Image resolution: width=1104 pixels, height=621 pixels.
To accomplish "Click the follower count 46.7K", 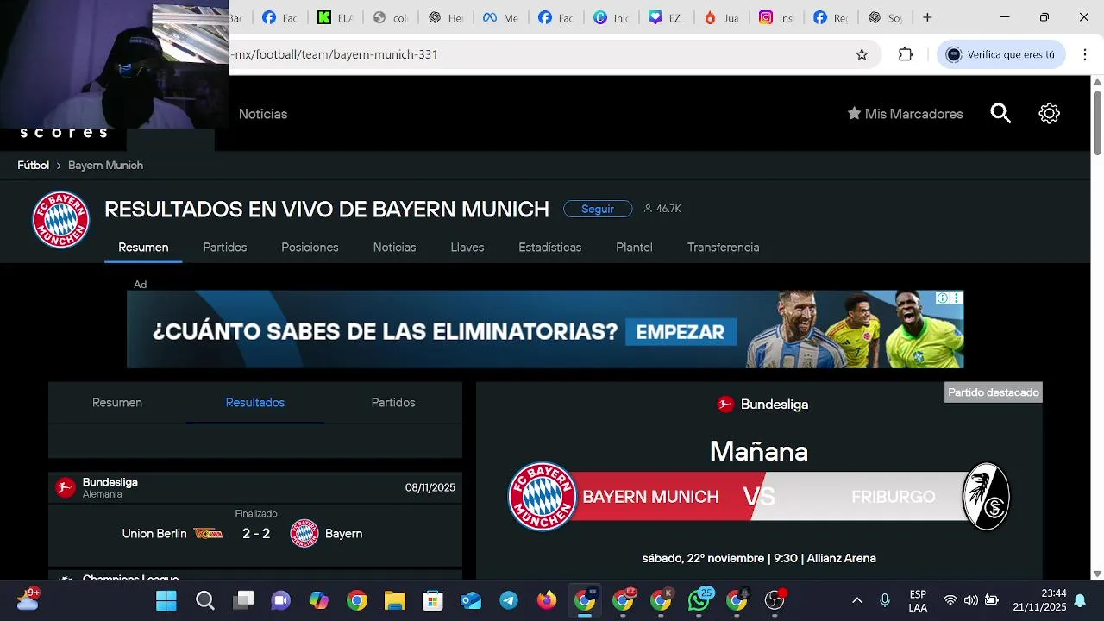I will pos(662,209).
